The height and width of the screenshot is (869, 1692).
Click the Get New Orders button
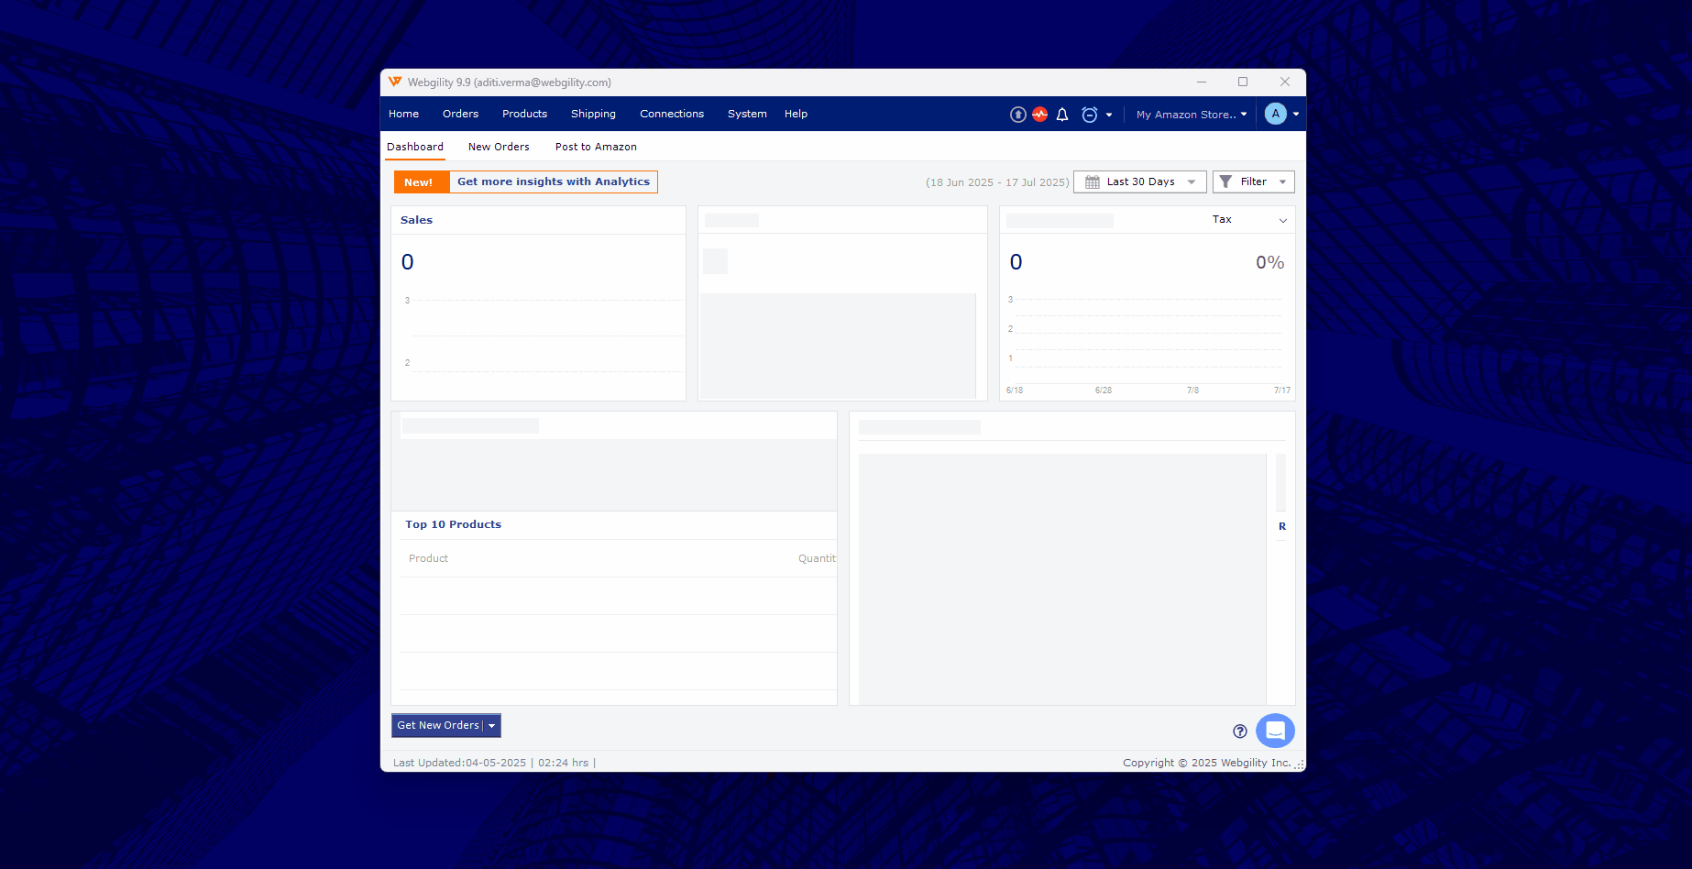(x=438, y=725)
